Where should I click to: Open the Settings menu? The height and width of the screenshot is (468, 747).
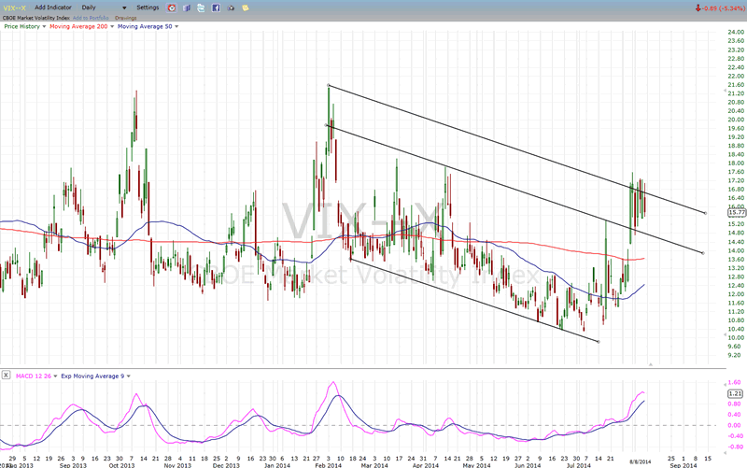tap(148, 7)
